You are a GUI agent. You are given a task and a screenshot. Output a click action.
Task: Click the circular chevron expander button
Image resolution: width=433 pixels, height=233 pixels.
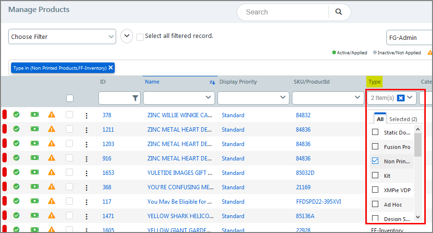coord(127,36)
